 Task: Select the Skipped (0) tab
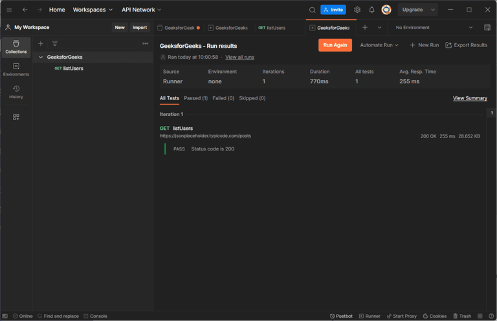(x=252, y=98)
